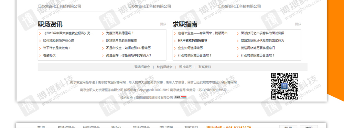This screenshot has width=344, height=128.
Task: Open article 孤岛生存：你是职场中的哪类人?
Action: click(129, 56)
